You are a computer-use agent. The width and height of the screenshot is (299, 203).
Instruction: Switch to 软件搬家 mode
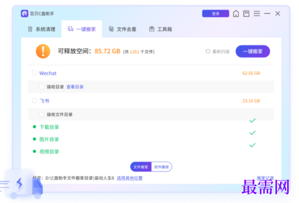[162, 167]
